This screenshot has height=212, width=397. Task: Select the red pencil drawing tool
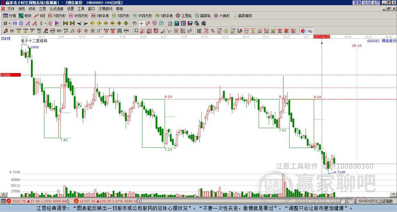coord(5,31)
